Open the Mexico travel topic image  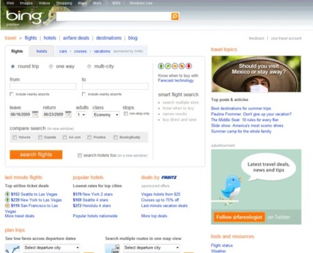coord(256,74)
